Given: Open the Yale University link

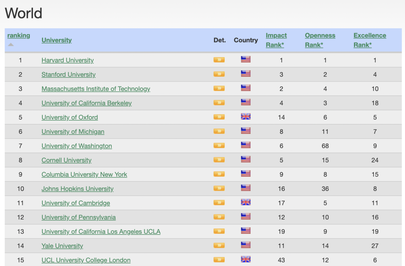Looking at the screenshot, I should click(62, 246).
